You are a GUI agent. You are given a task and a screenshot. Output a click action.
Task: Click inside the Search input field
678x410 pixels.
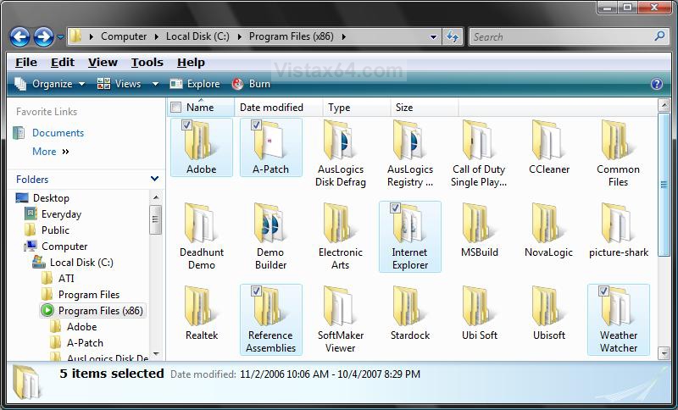coord(562,36)
